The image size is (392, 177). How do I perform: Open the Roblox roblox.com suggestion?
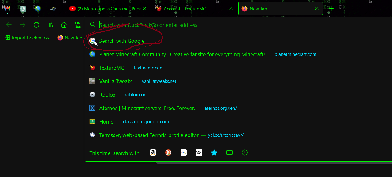(238, 95)
